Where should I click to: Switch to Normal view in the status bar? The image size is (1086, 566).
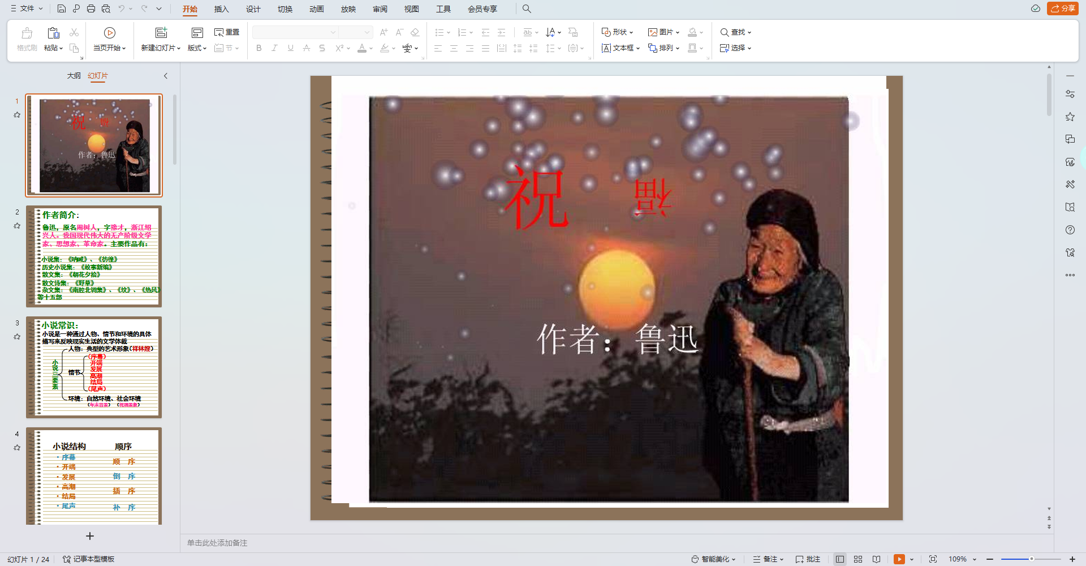point(840,559)
